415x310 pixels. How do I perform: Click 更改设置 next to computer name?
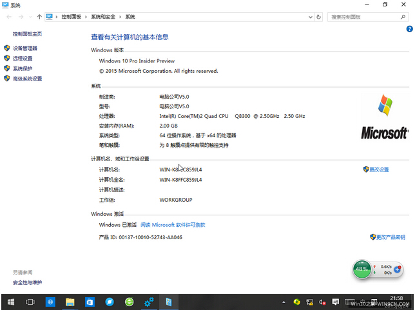[x=379, y=170]
